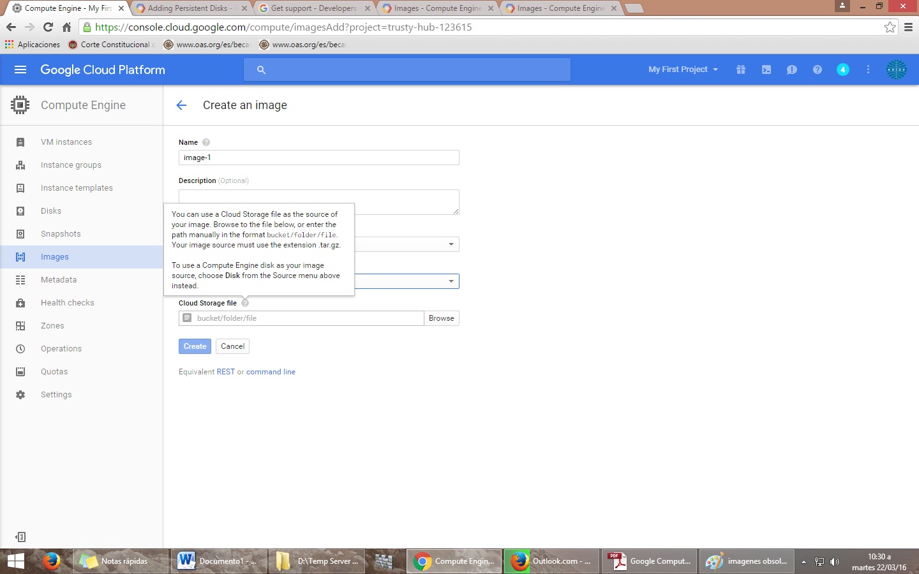Open the feedback alert icon

[x=792, y=70]
